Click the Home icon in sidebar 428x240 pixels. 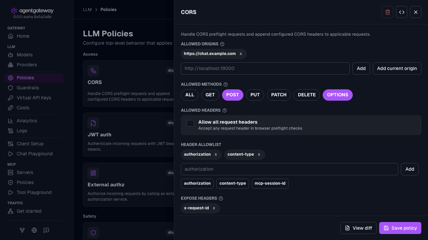pyautogui.click(x=11, y=36)
